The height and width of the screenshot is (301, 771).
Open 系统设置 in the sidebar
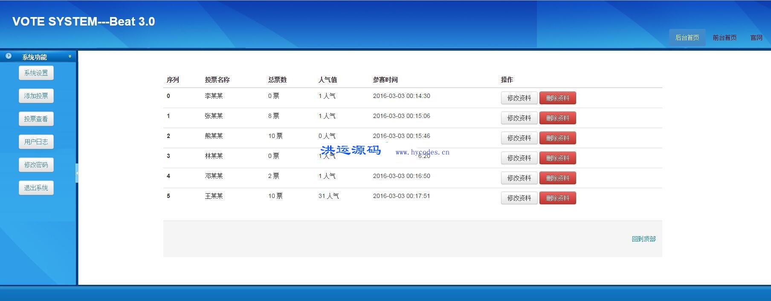tap(36, 73)
